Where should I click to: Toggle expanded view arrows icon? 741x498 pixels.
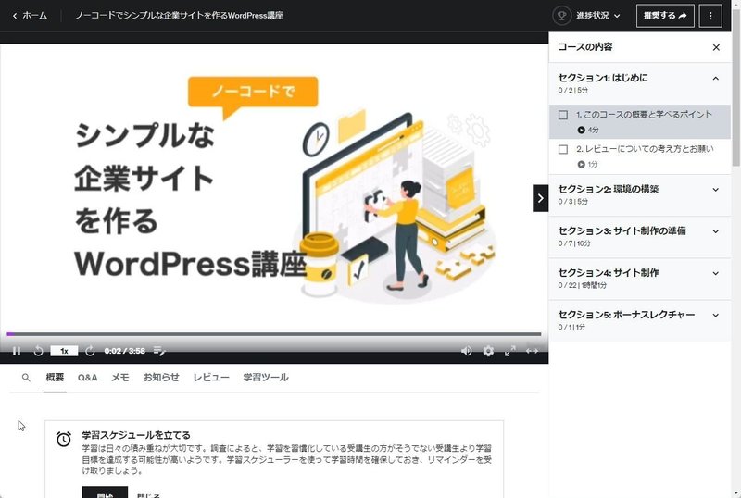coord(532,351)
